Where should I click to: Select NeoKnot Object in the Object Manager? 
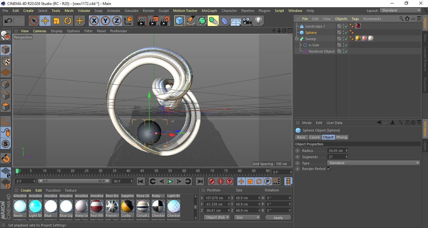[321, 51]
